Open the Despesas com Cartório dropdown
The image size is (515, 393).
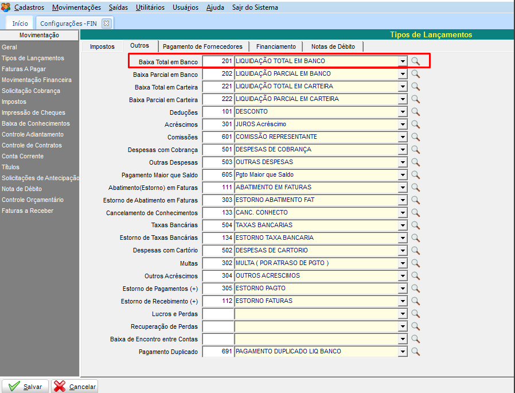pos(403,251)
